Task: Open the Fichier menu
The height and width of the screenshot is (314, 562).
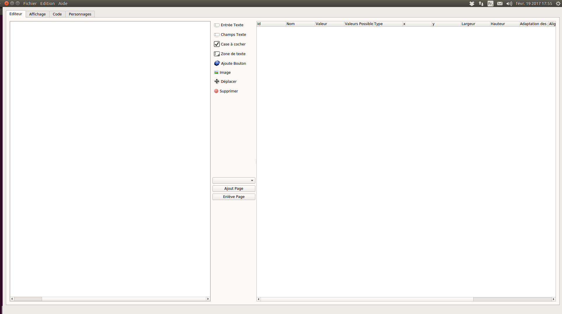Action: pos(30,3)
